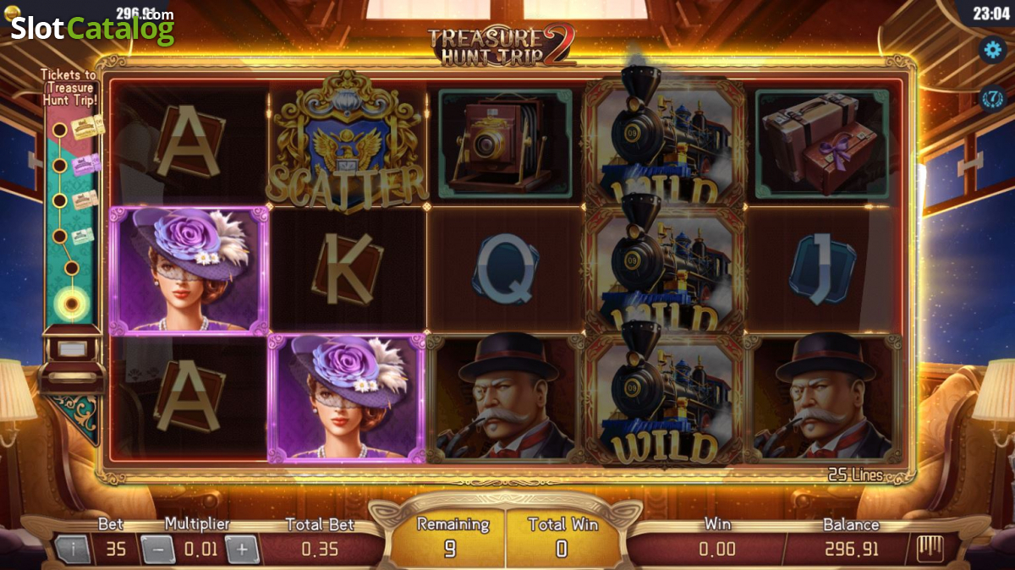Open the settings gear icon
This screenshot has height=570, width=1015.
click(991, 49)
